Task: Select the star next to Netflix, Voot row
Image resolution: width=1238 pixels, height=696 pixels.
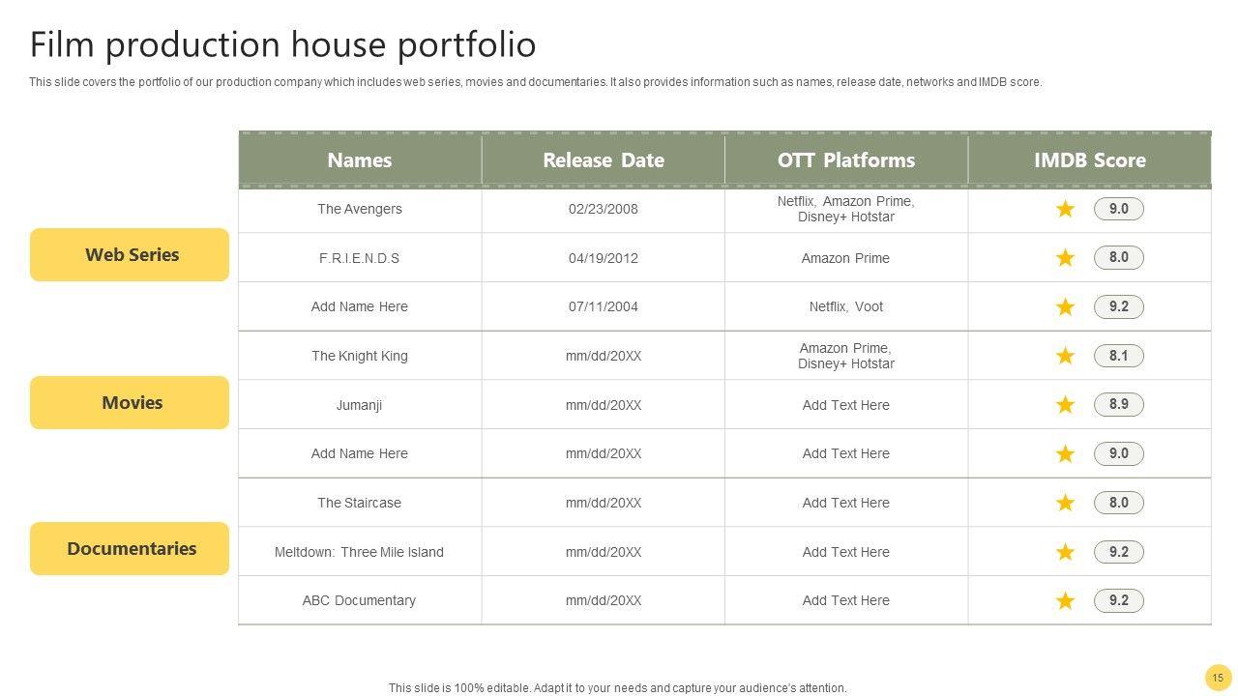Action: coord(1065,307)
